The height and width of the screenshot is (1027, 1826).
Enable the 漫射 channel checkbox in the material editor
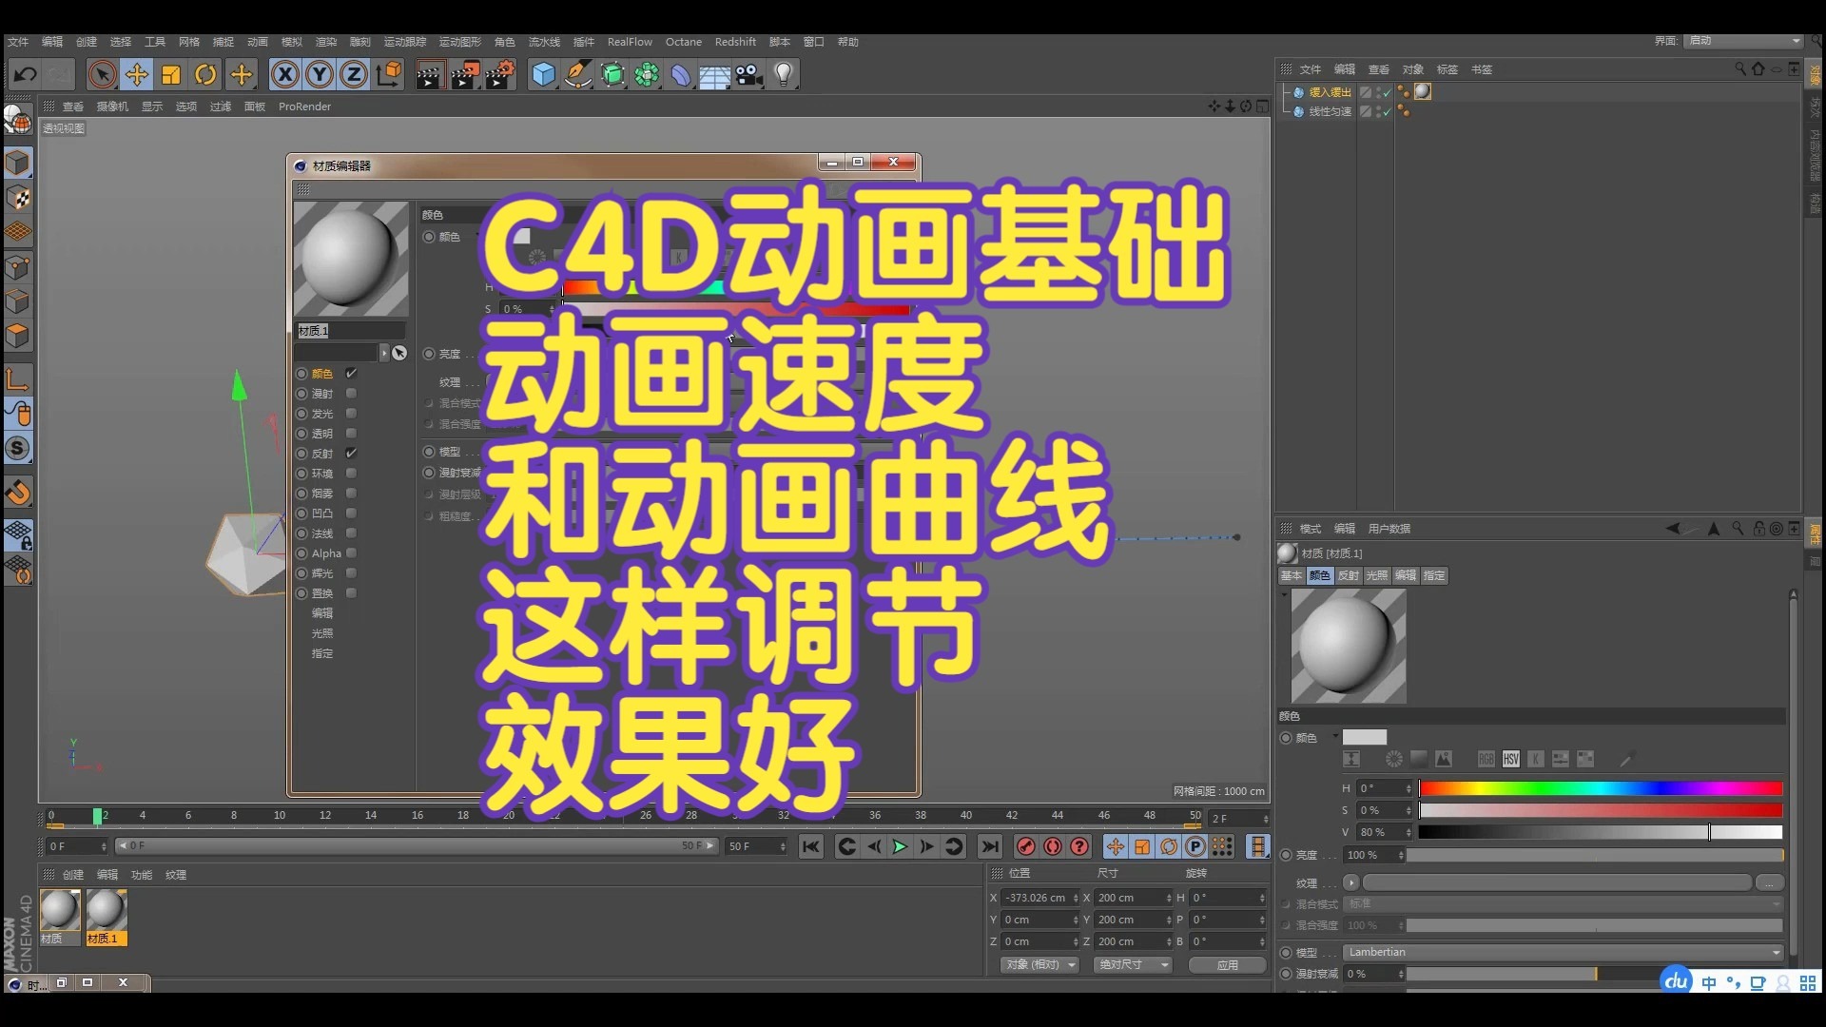(x=351, y=394)
